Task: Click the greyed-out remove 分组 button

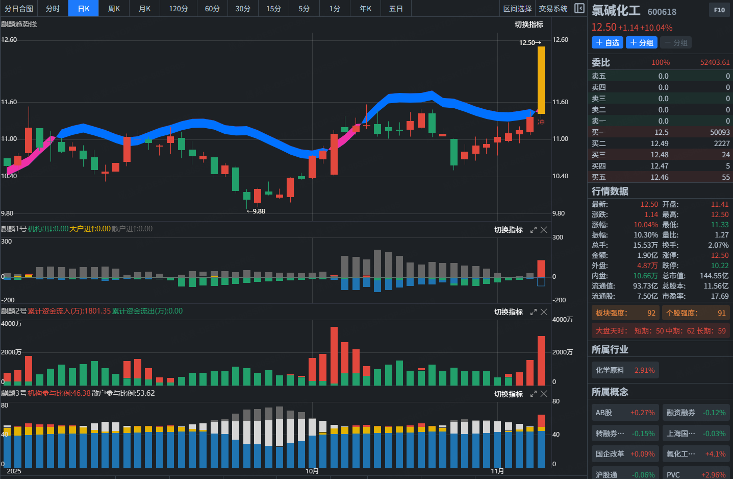Action: (x=676, y=43)
